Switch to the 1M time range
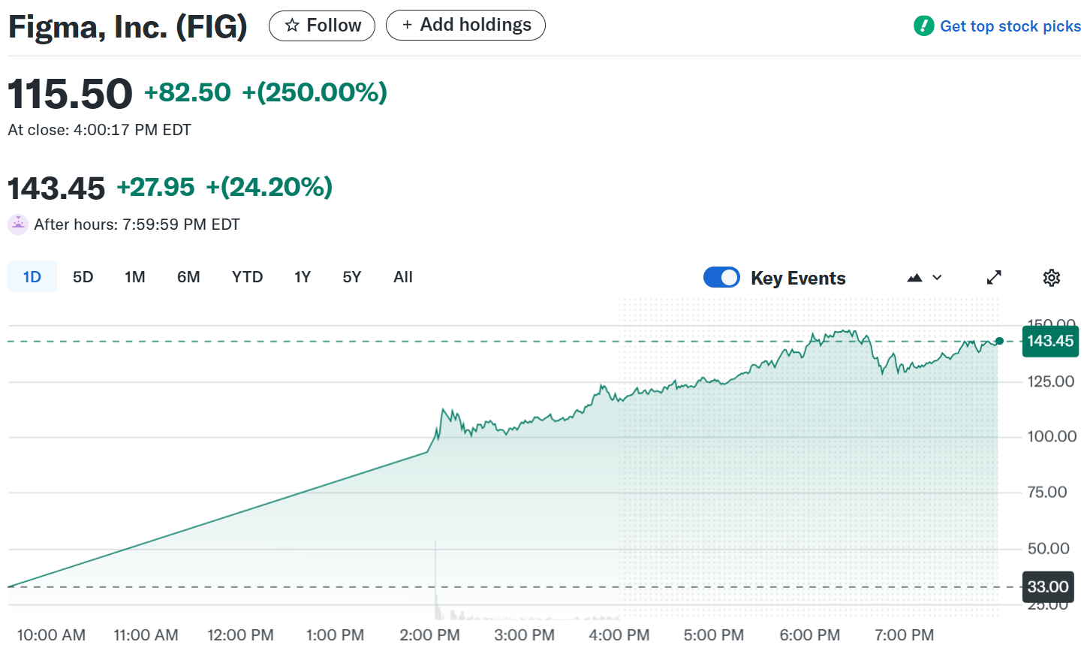This screenshot has height=657, width=1087. click(135, 277)
